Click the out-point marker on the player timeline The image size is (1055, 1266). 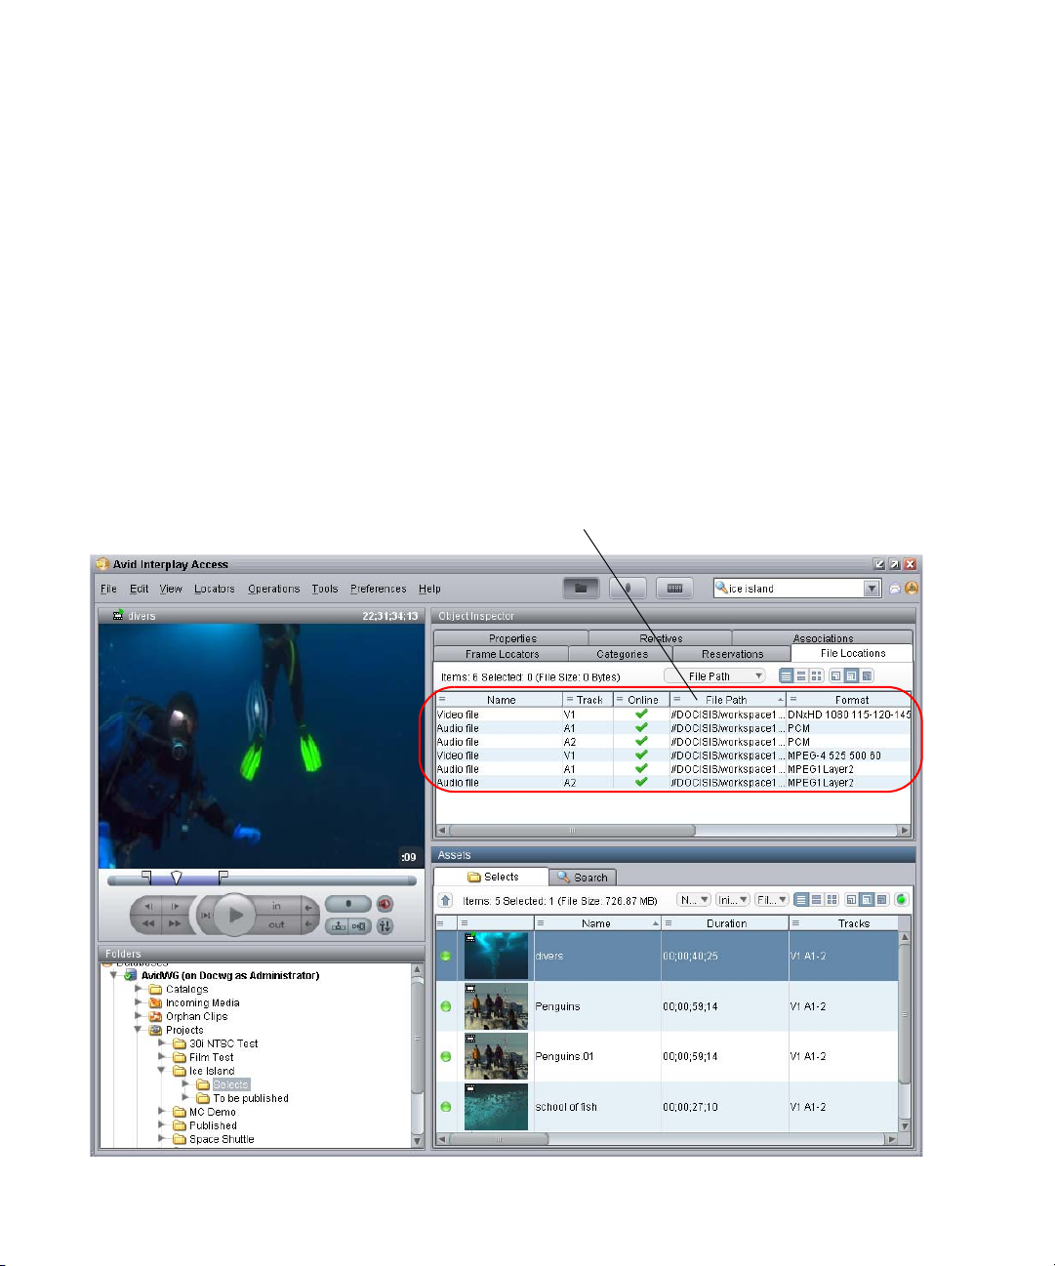coord(223,878)
